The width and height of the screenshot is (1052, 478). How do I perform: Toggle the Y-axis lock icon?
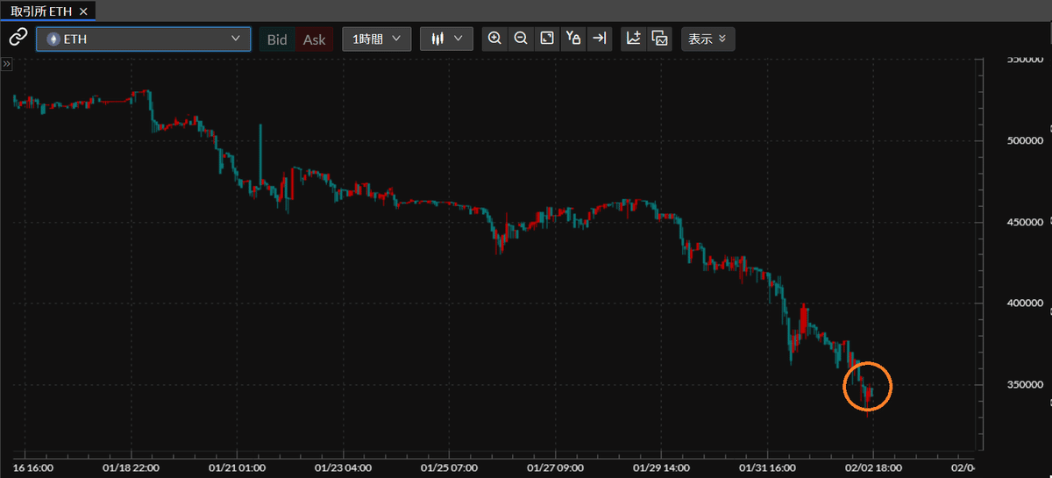573,39
